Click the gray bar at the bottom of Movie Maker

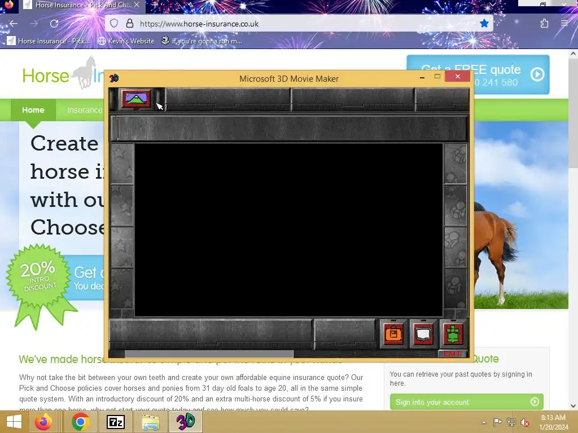coord(209,354)
